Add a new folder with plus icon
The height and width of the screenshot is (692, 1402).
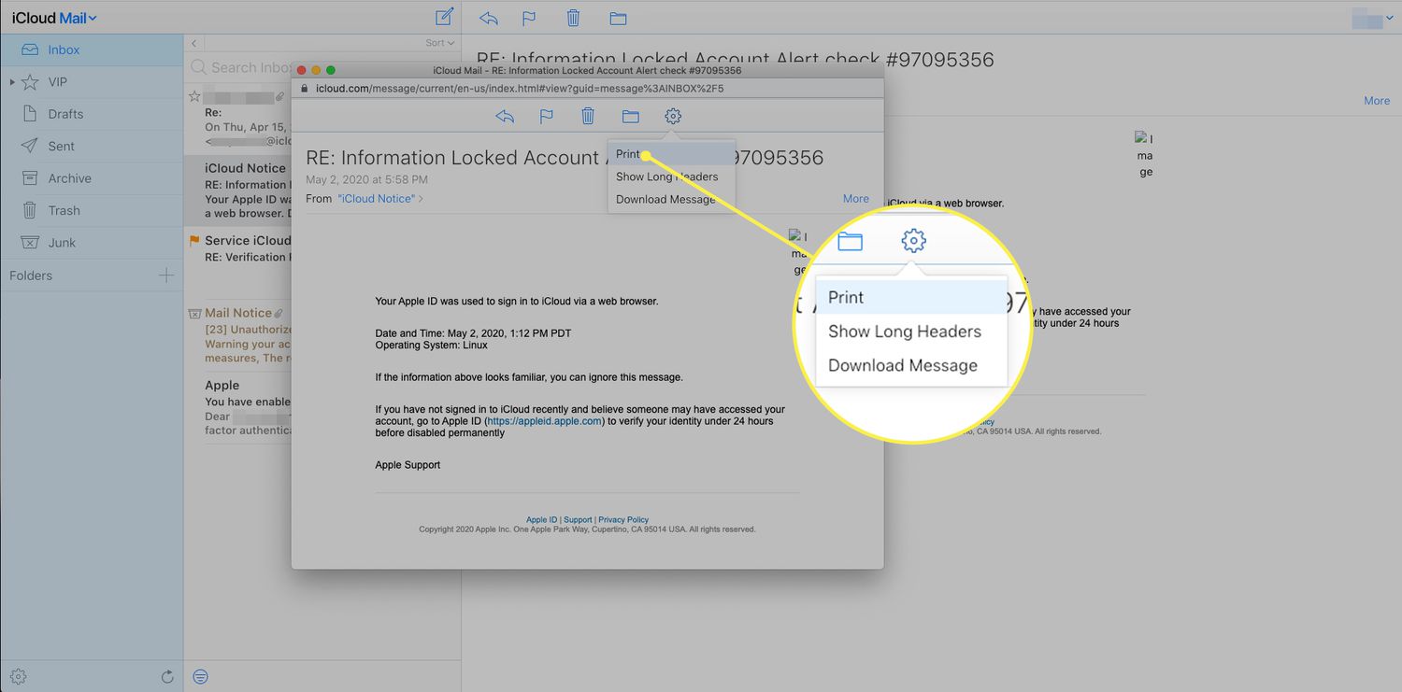[166, 275]
